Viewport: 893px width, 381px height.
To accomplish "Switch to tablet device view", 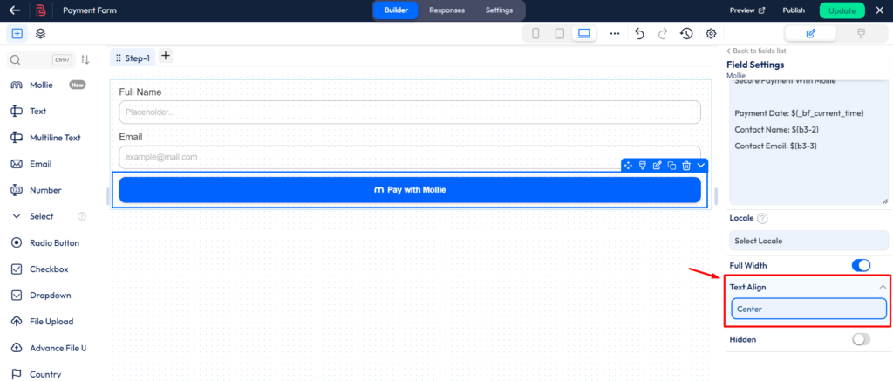I will pos(559,34).
